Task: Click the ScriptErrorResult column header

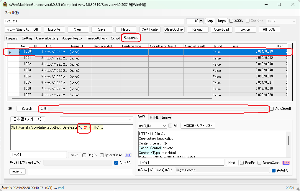Action: (x=166, y=46)
